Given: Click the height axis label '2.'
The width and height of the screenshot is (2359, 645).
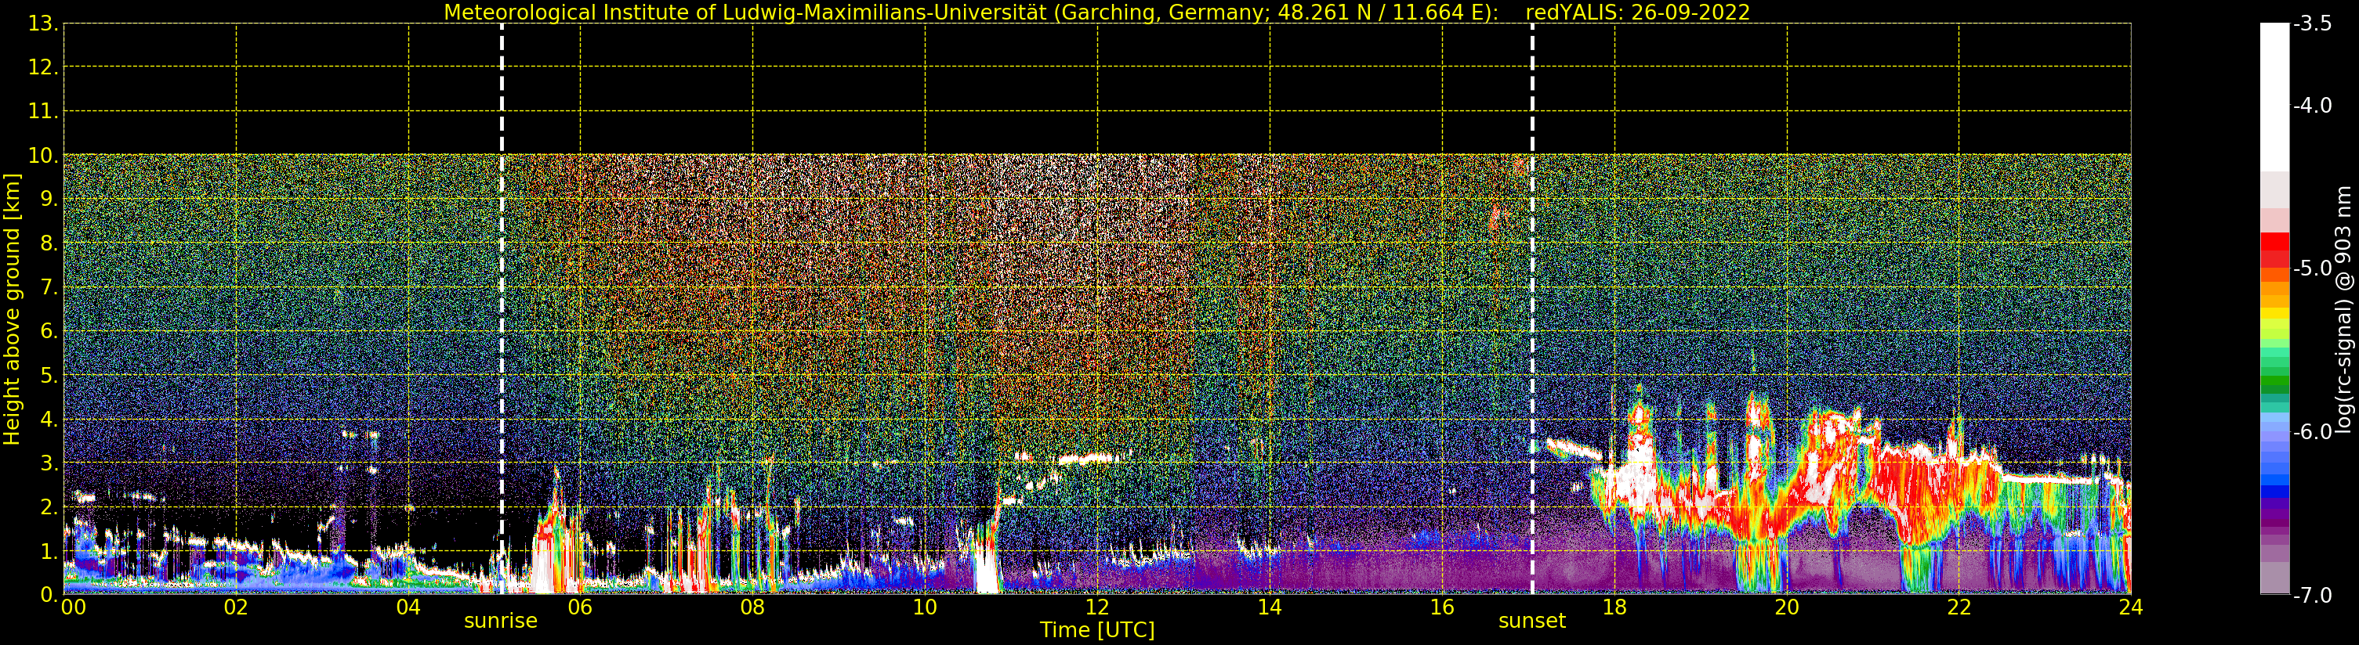Looking at the screenshot, I should click(x=49, y=507).
